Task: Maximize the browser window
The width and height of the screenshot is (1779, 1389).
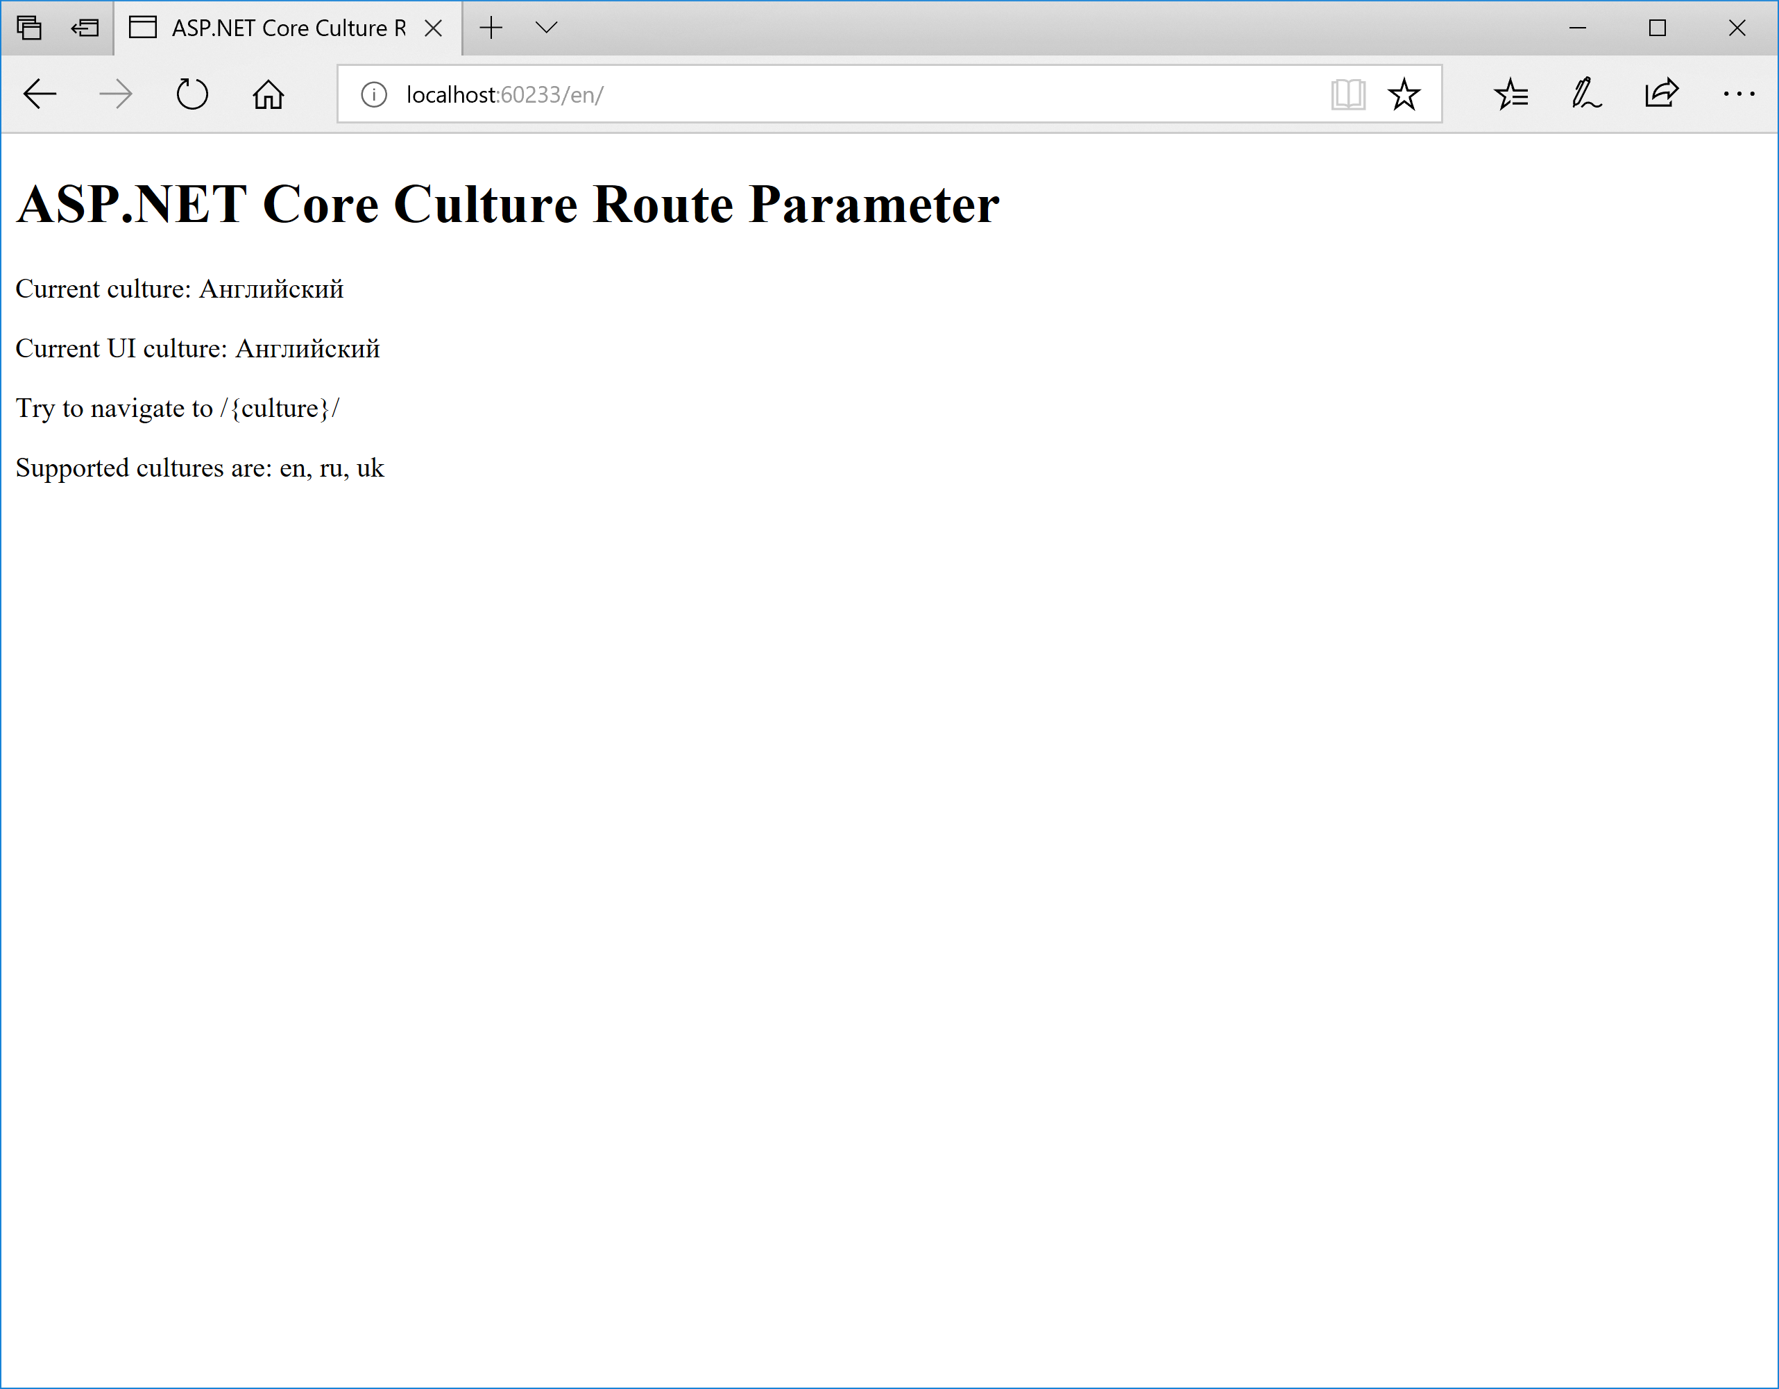Action: coord(1657,28)
